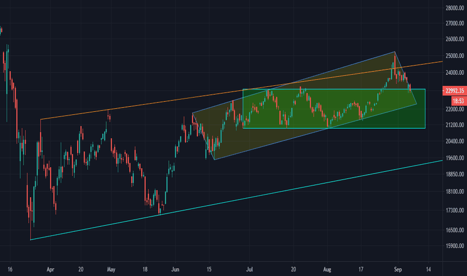Click the 18100.00 price axis label
This screenshot has height=276, width=467.
click(454, 192)
